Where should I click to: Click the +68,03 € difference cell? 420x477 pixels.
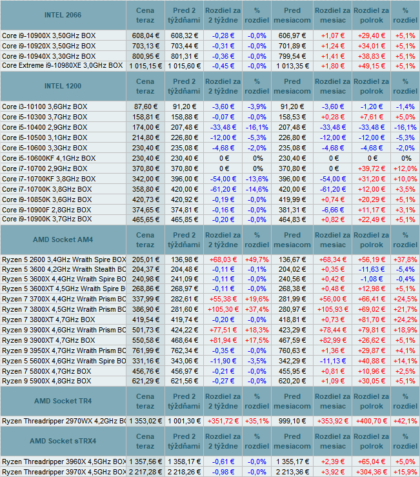point(223,259)
